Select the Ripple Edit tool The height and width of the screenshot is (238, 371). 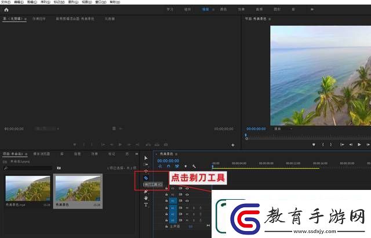(x=146, y=171)
